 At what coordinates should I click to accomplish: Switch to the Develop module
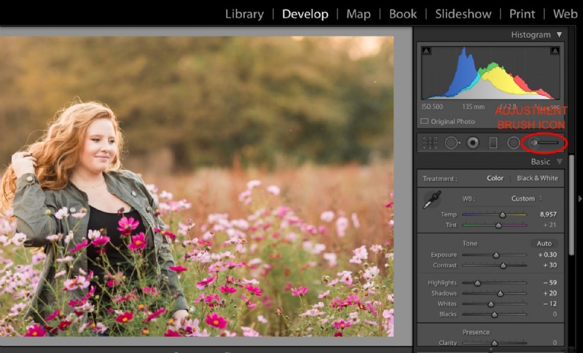tap(305, 14)
